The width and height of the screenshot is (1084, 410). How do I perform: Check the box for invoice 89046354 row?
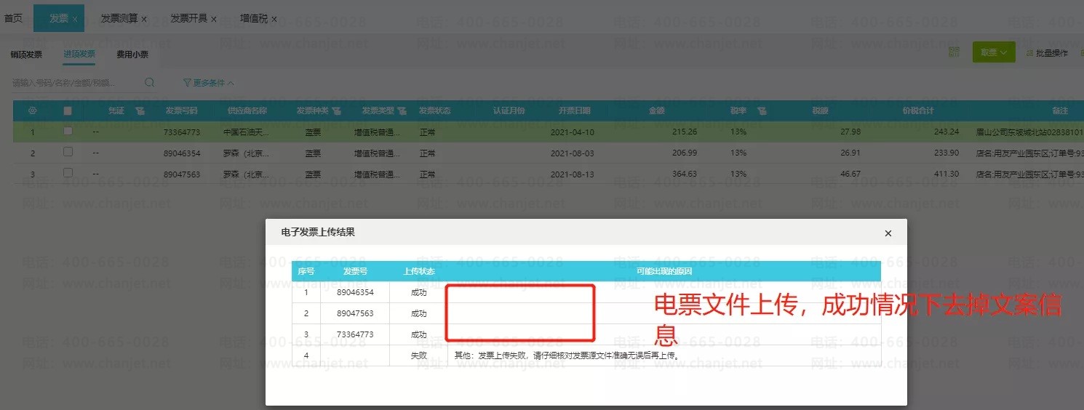pyautogui.click(x=68, y=153)
